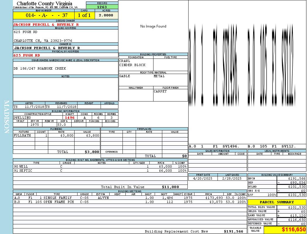Click the listed date TS 11/7/2018
This screenshot has height=234, width=307.
click(x=29, y=107)
